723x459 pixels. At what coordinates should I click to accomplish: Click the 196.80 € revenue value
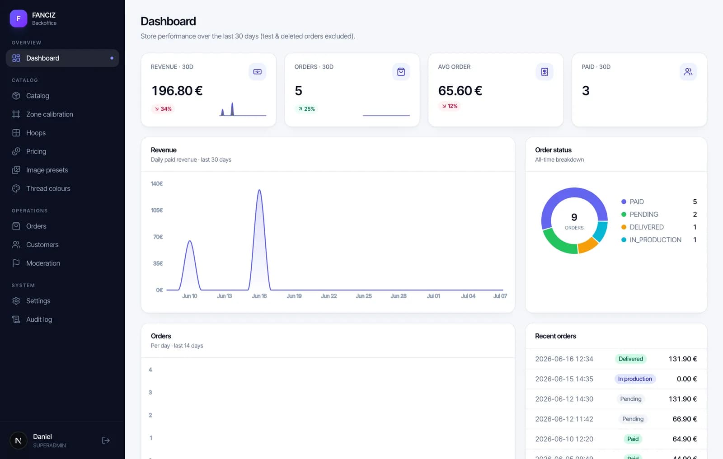point(177,91)
